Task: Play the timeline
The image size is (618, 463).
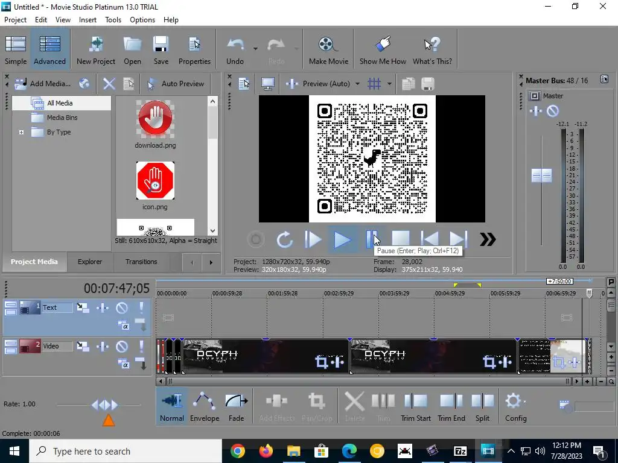Action: click(342, 239)
